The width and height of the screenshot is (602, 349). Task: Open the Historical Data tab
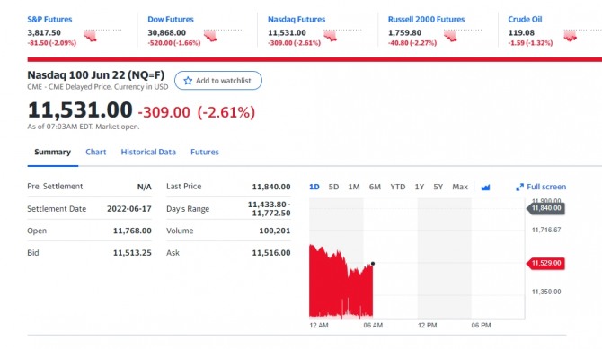[148, 152]
